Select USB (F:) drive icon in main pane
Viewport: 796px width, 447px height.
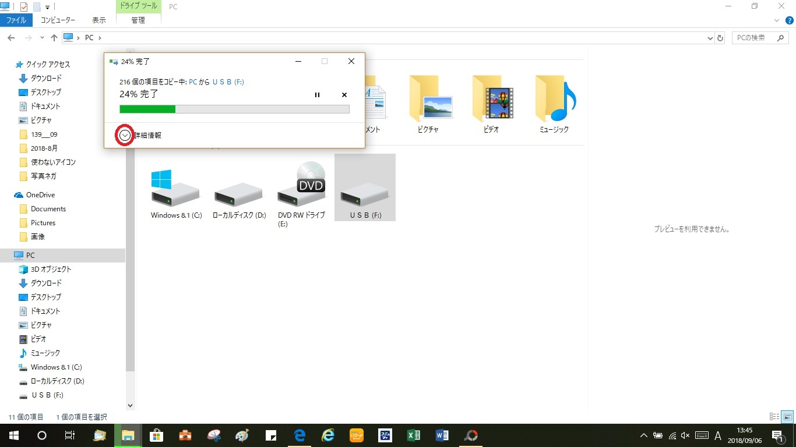365,187
